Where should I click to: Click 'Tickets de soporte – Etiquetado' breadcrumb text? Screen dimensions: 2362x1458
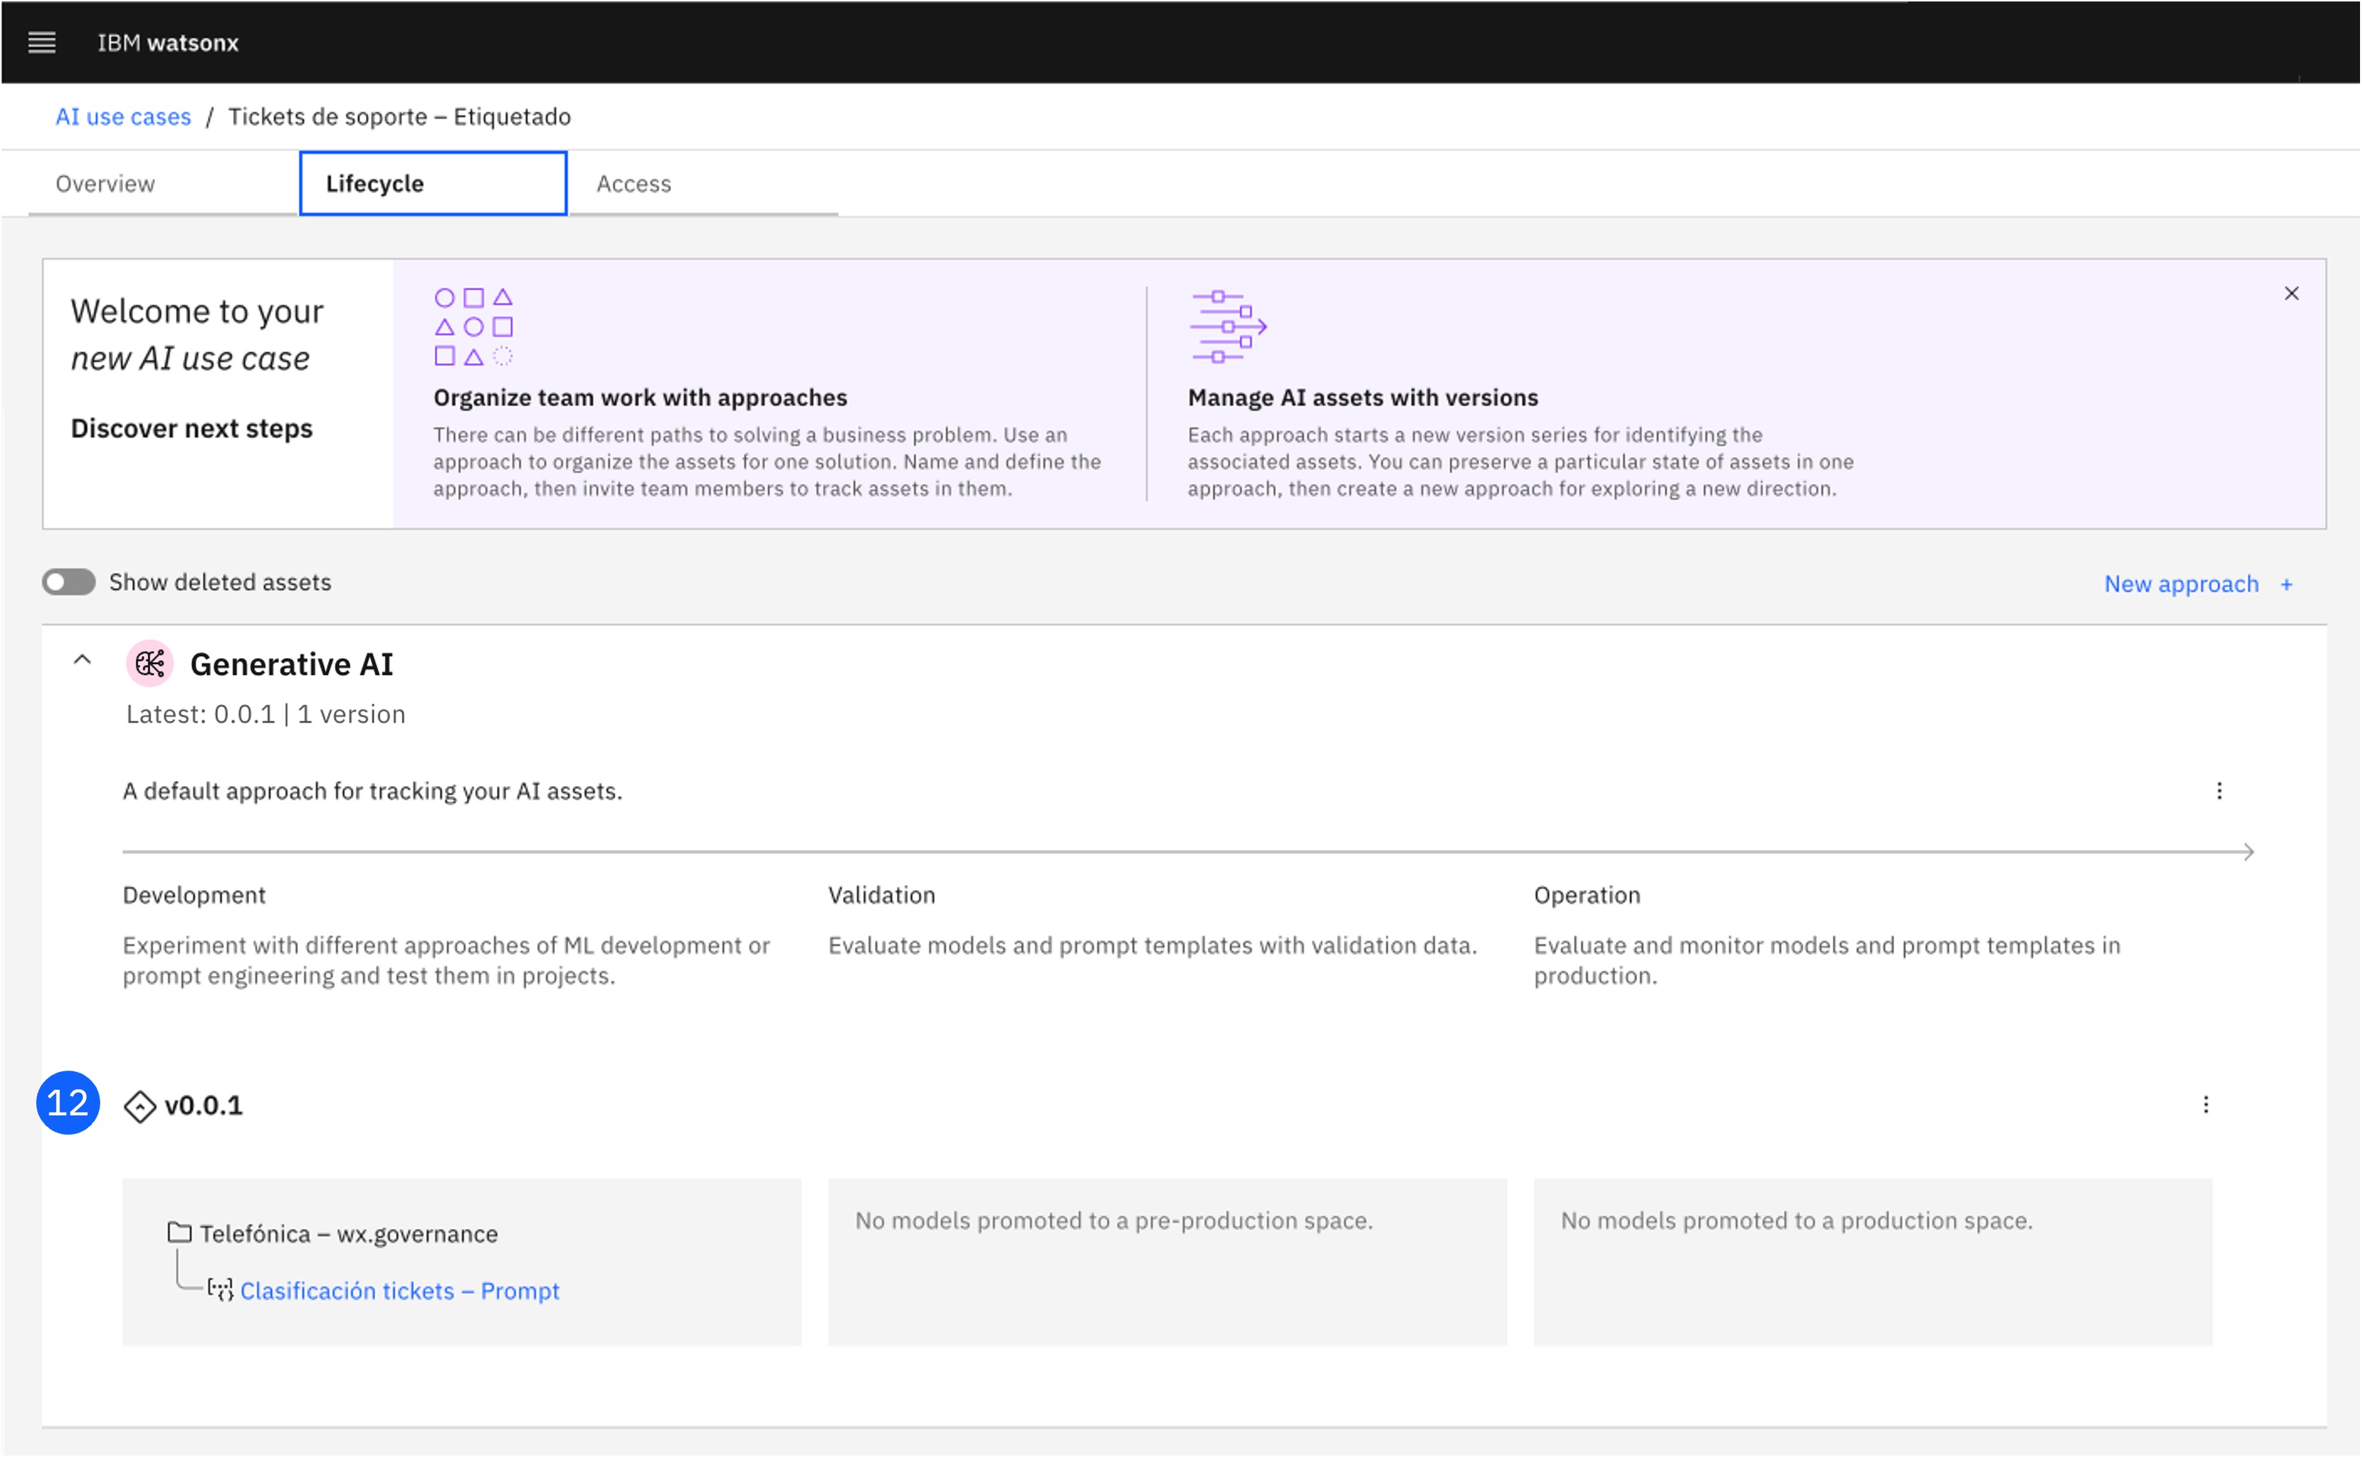pos(399,117)
